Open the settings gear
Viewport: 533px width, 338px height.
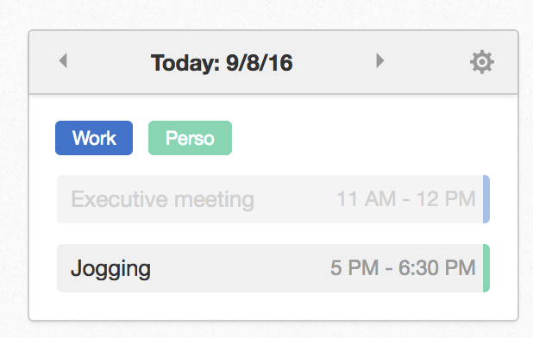[482, 62]
